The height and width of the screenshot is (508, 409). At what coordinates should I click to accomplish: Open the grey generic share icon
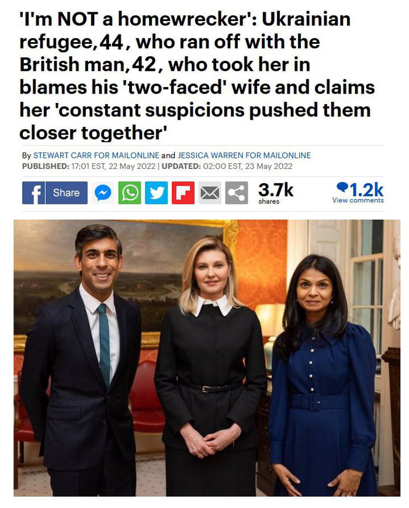[x=237, y=193]
